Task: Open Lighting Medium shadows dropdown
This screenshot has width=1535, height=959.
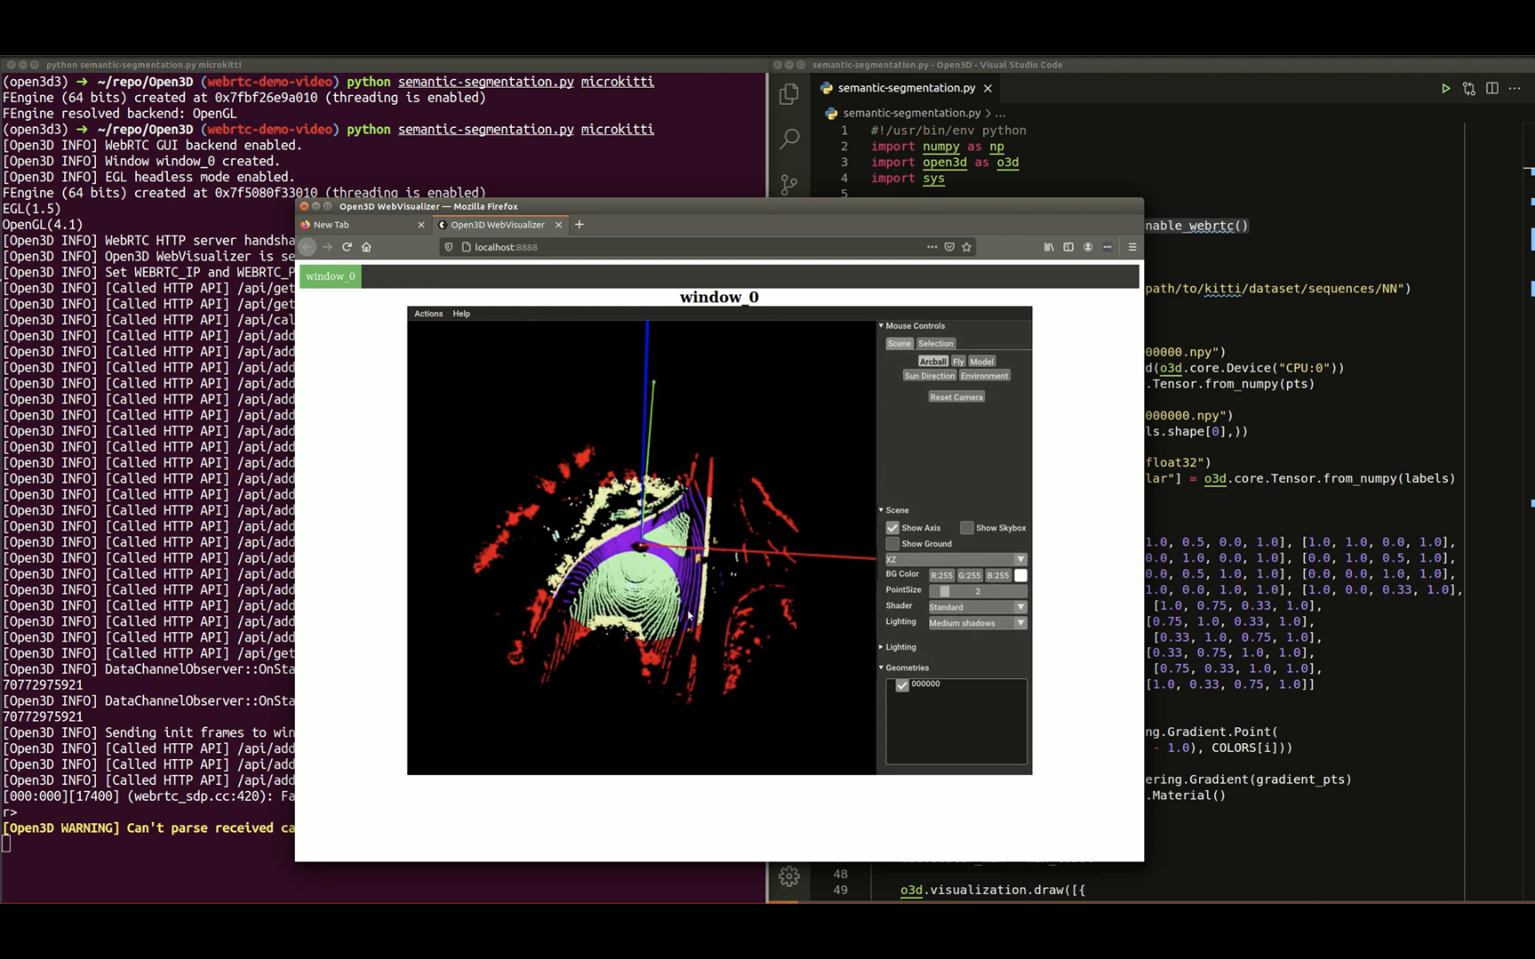Action: tap(977, 623)
